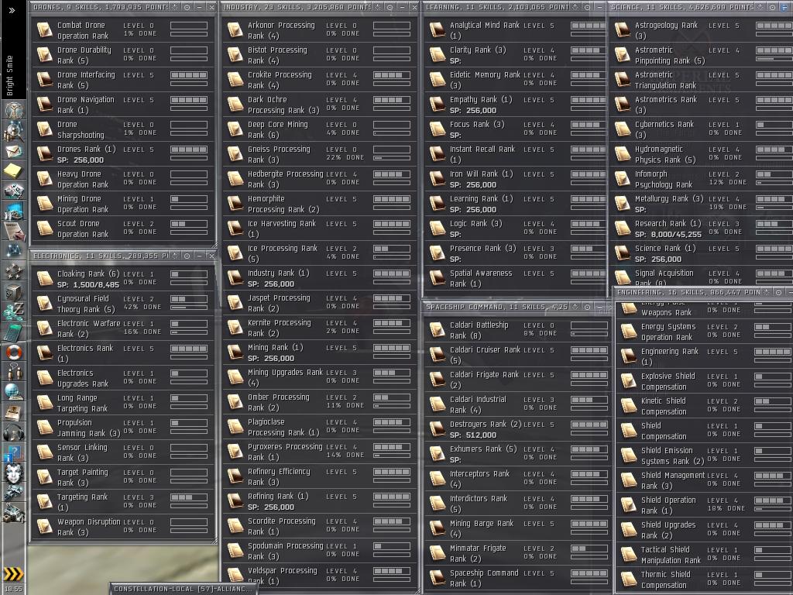The image size is (793, 595).
Task: Toggle pin on the Spaceship Command window
Action: point(575,307)
